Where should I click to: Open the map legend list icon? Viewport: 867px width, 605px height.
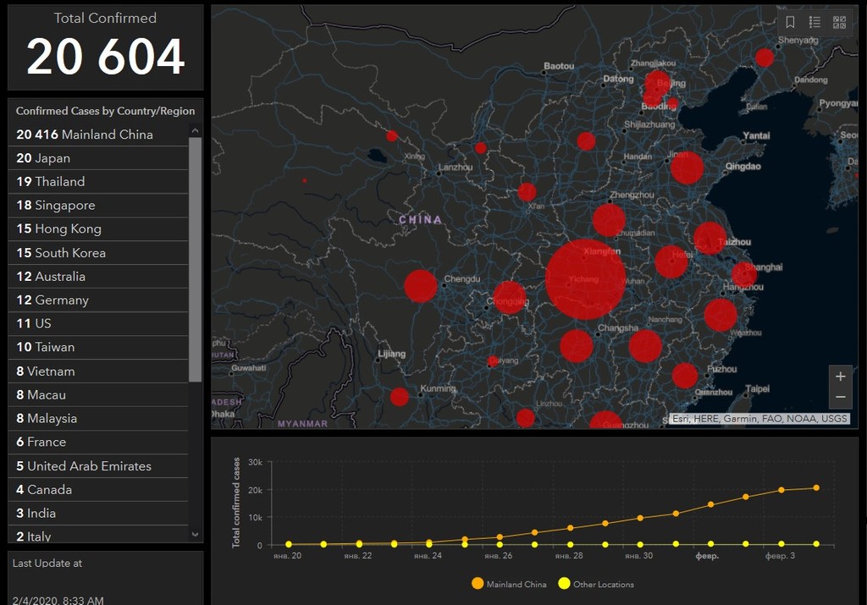click(x=815, y=22)
